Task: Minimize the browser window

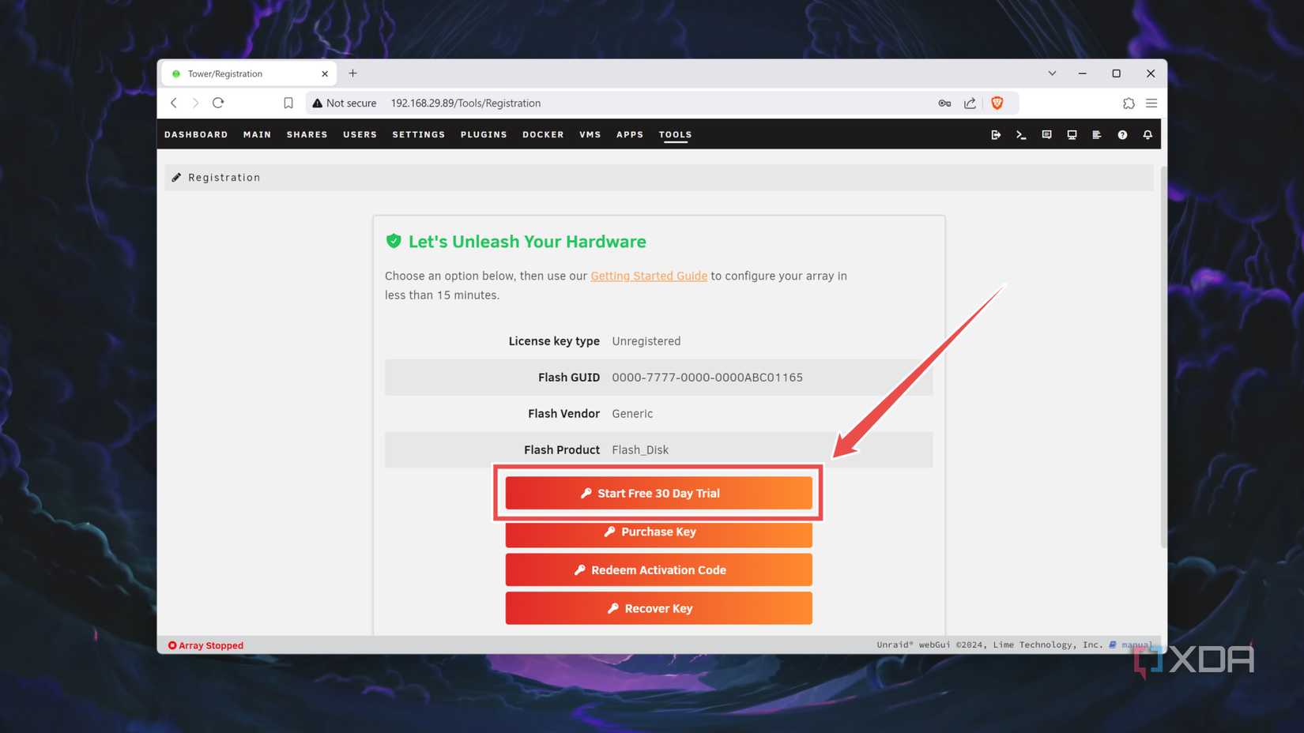Action: (x=1083, y=73)
